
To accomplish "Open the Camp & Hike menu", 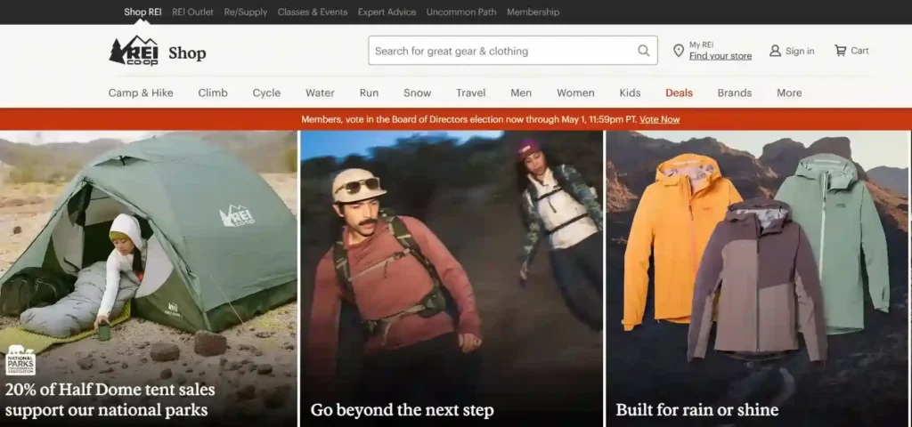I will 141,93.
